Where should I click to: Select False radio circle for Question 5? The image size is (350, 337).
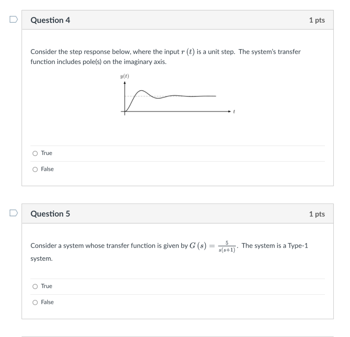coord(35,302)
